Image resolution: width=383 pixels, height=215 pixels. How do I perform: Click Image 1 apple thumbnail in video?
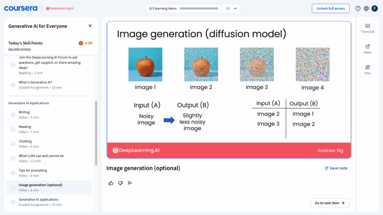click(145, 64)
